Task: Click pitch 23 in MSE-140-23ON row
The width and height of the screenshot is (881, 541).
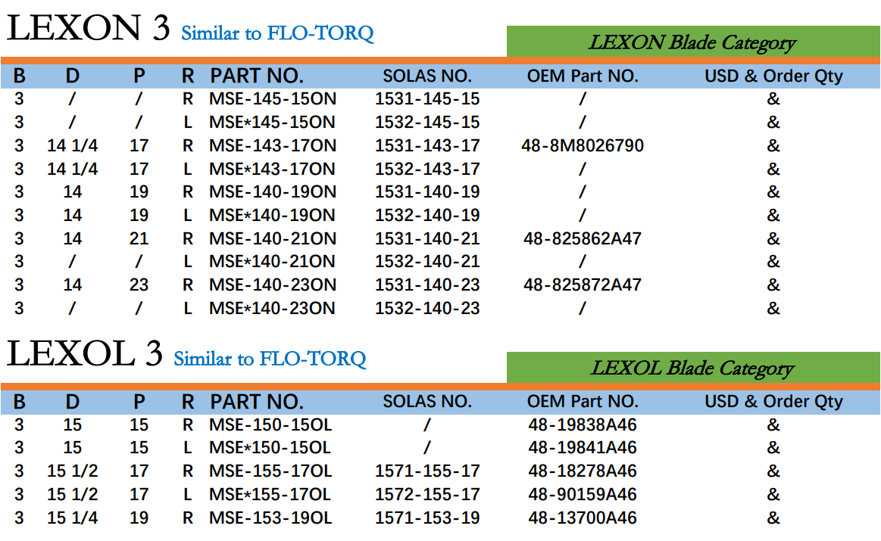Action: pos(139,285)
